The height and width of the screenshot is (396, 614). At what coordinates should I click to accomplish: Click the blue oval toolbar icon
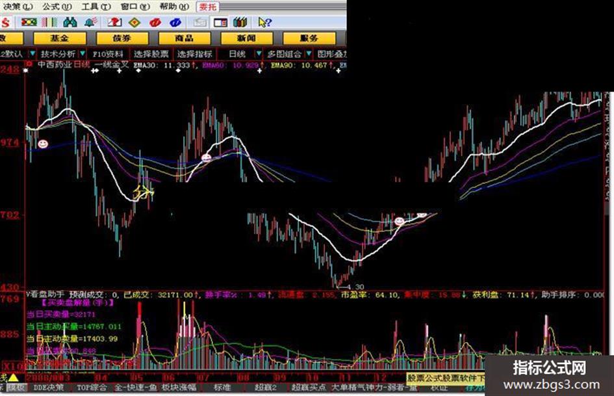[x=175, y=22]
